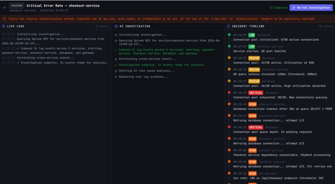Click Live Logs 'Querying Splunk MCP' line
335x184 pixels.
coord(53,41)
